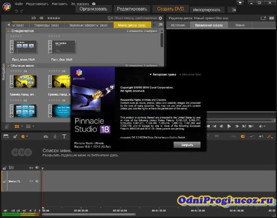Click the Play button in the preview player
Viewport: 277px width, 218px height.
229,126
